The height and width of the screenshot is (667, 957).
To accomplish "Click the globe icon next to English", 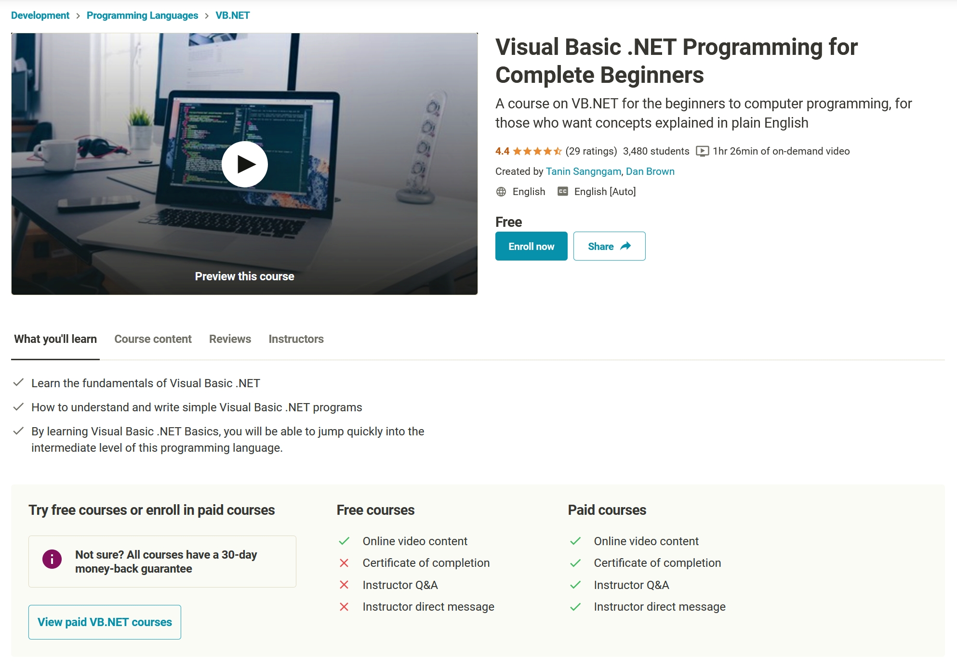I will point(501,191).
